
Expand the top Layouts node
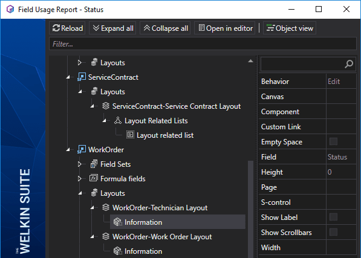tap(80, 63)
